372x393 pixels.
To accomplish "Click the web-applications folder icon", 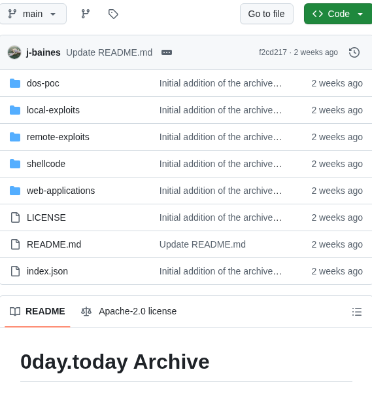I will point(15,191).
